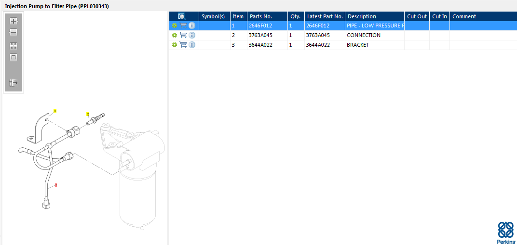Zoom out of the parts diagram
This screenshot has height=245, width=517.
point(13,32)
